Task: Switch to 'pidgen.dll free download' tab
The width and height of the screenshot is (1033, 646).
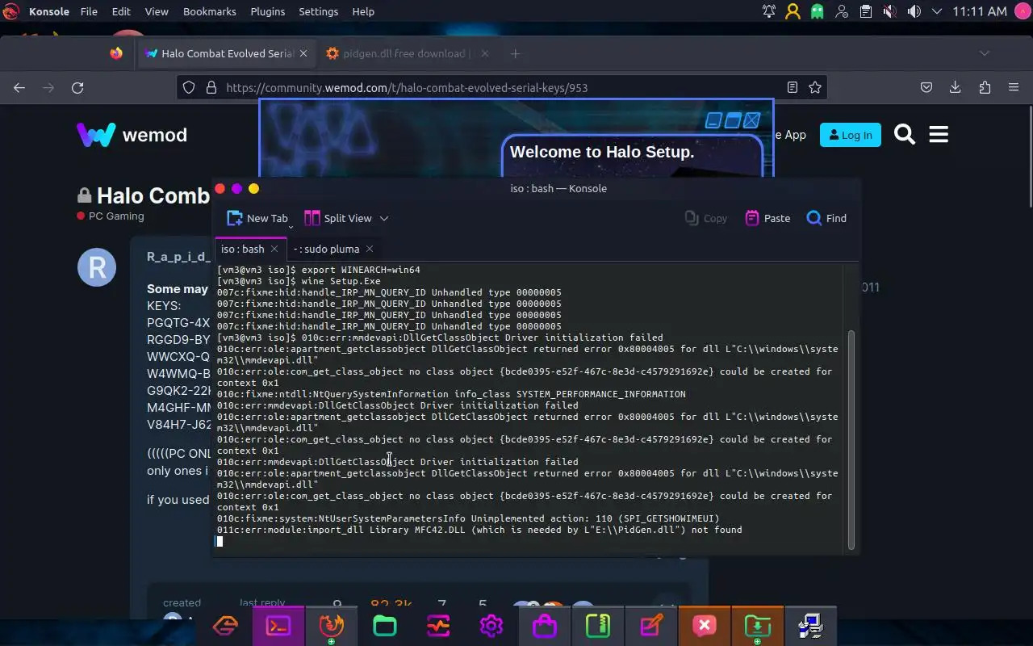Action: coord(406,53)
